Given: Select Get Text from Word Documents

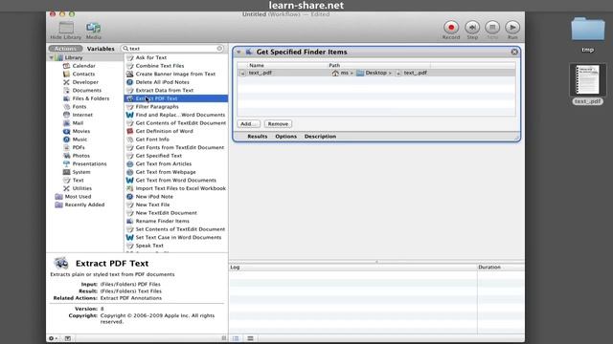Looking at the screenshot, I should 176,181.
